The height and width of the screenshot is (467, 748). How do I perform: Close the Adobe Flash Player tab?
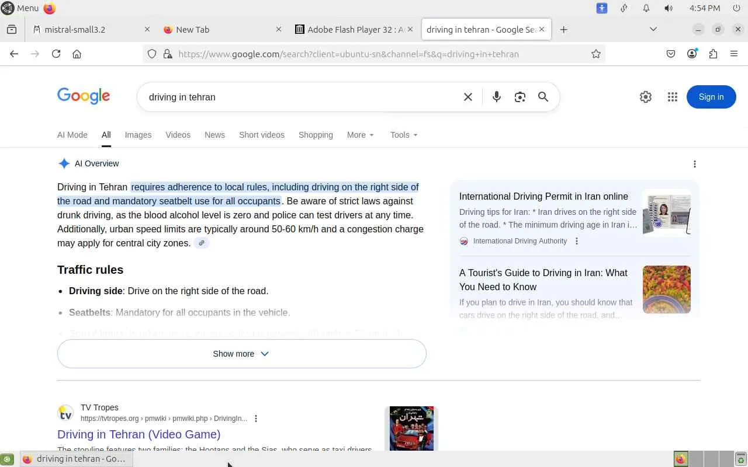coord(410,29)
